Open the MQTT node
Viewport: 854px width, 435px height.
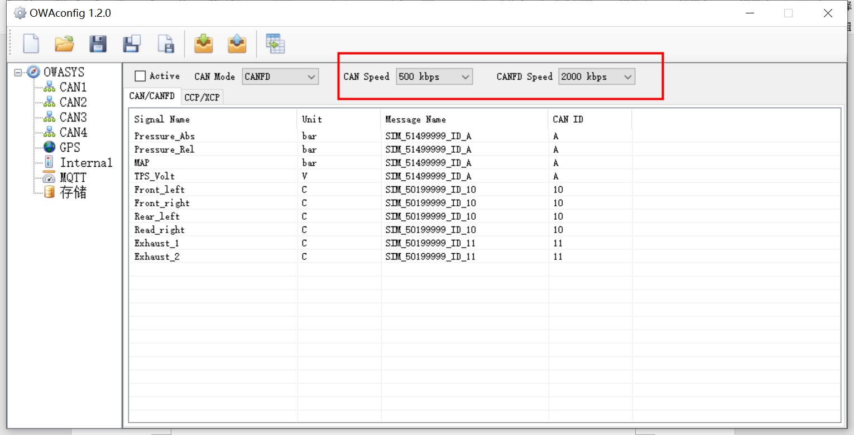point(73,177)
